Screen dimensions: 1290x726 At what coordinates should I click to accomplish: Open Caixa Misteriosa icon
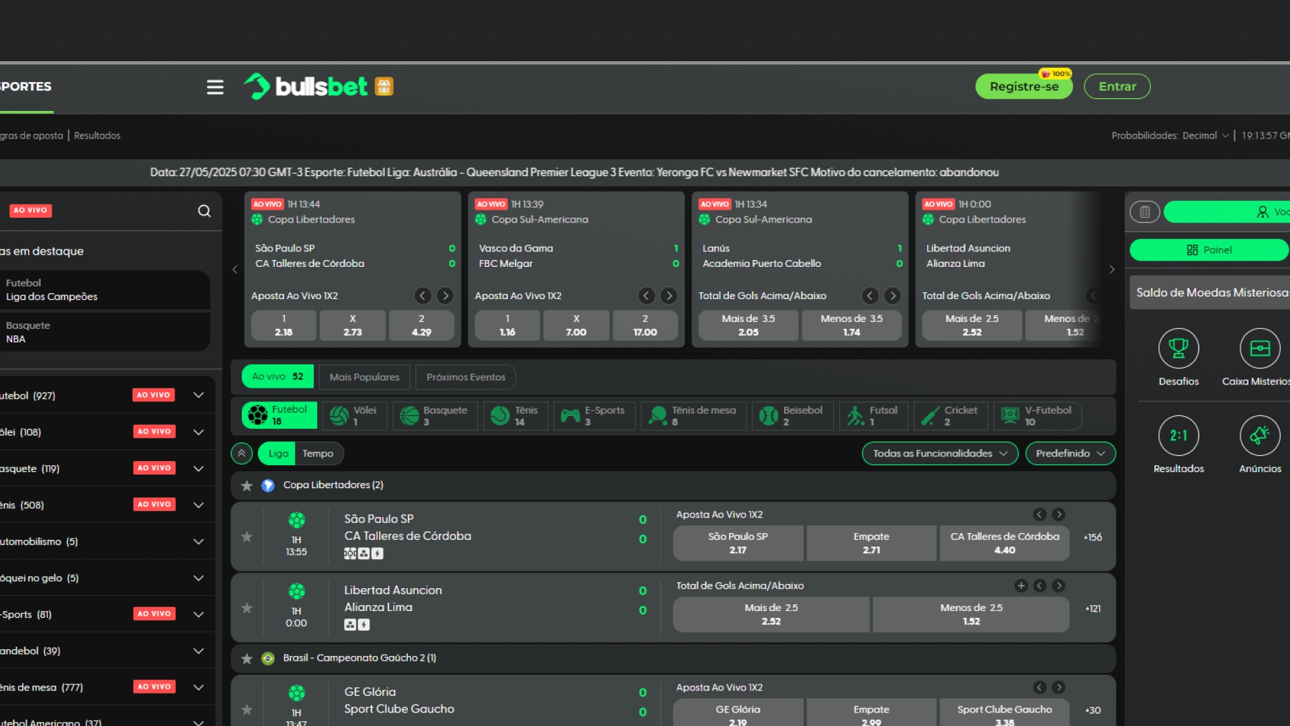1260,348
